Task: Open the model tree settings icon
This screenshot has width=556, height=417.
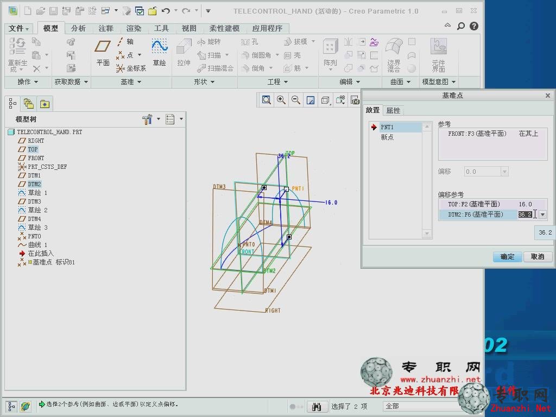Action: (147, 119)
